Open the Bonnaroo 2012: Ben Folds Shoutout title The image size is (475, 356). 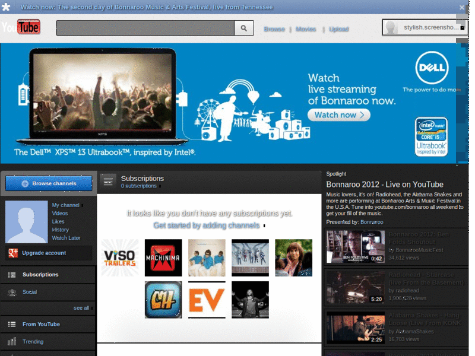(x=419, y=238)
